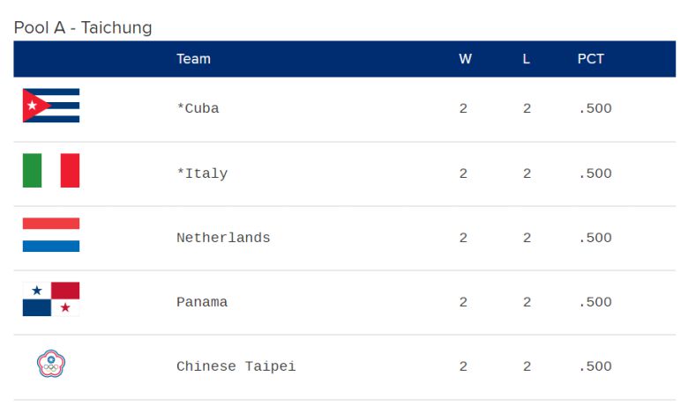Click the Cuba flag icon

(x=51, y=106)
